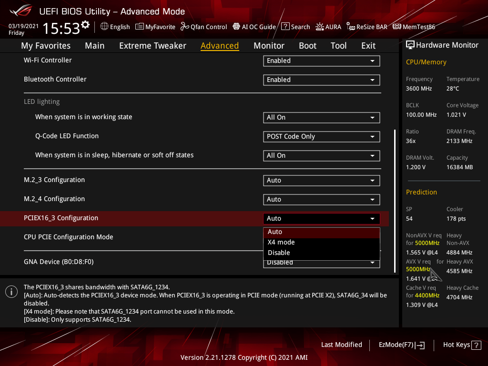Collapse PCIEX16_3 Configuration dropdown
The width and height of the screenshot is (488, 366).
pyautogui.click(x=322, y=218)
